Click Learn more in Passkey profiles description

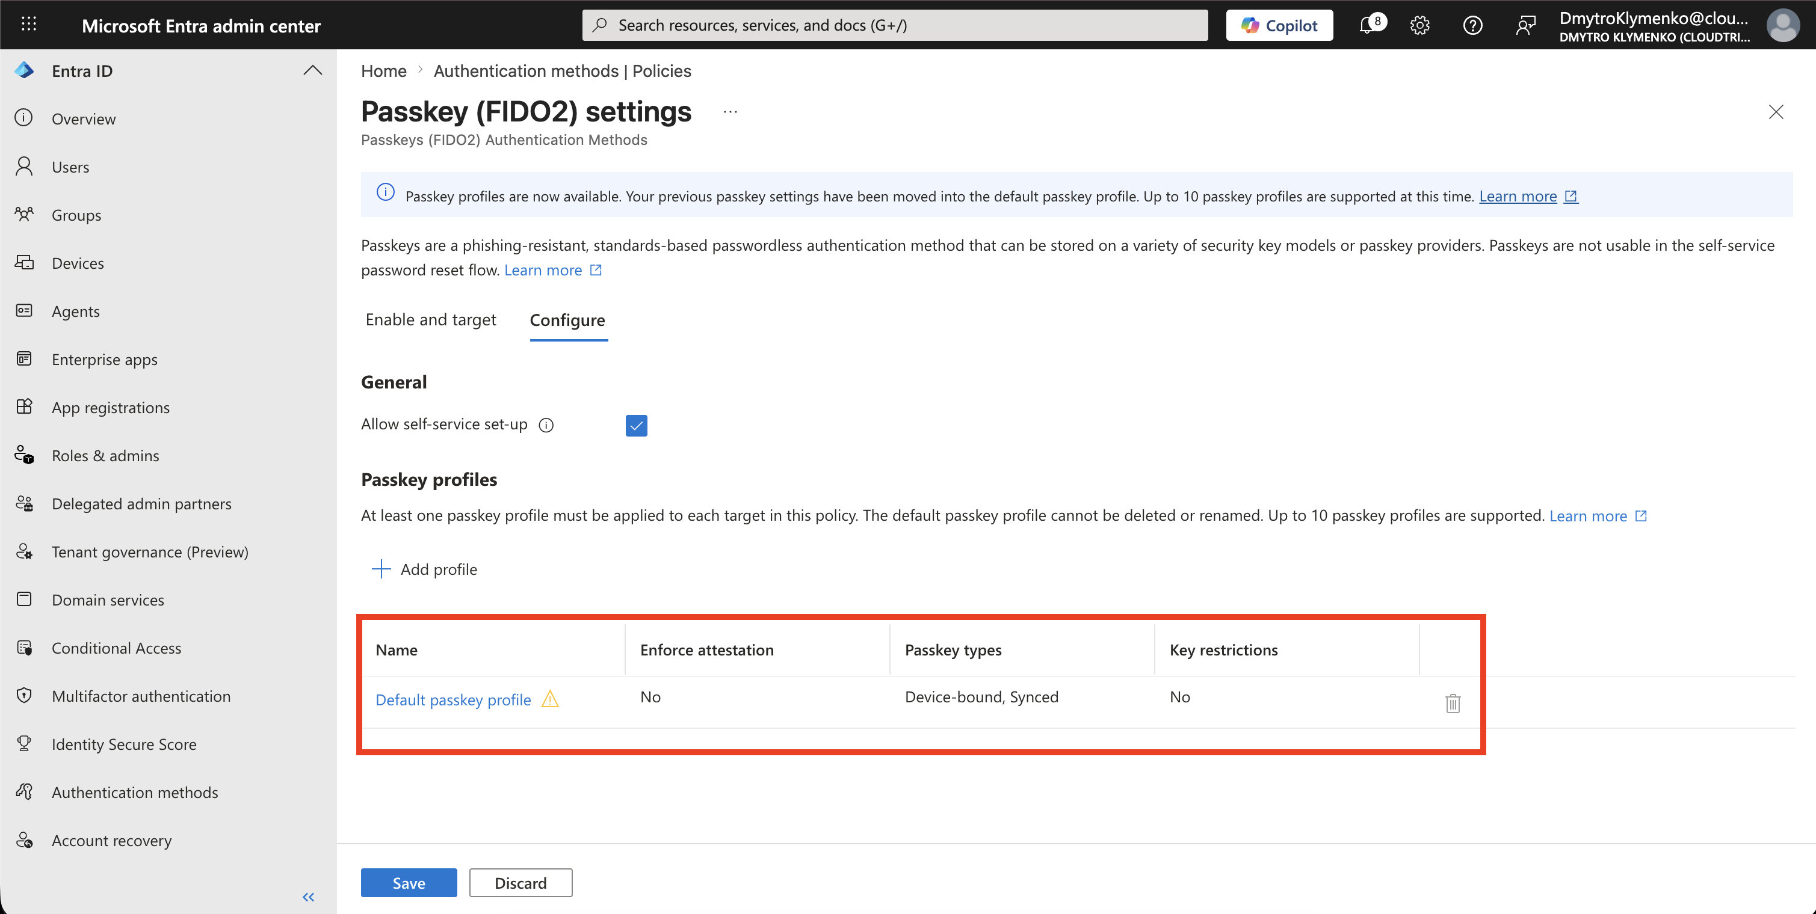click(x=1587, y=516)
